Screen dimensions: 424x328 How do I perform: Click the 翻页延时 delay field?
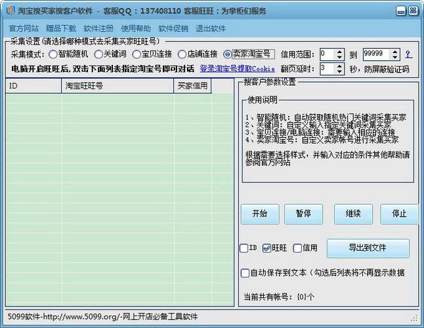point(328,69)
